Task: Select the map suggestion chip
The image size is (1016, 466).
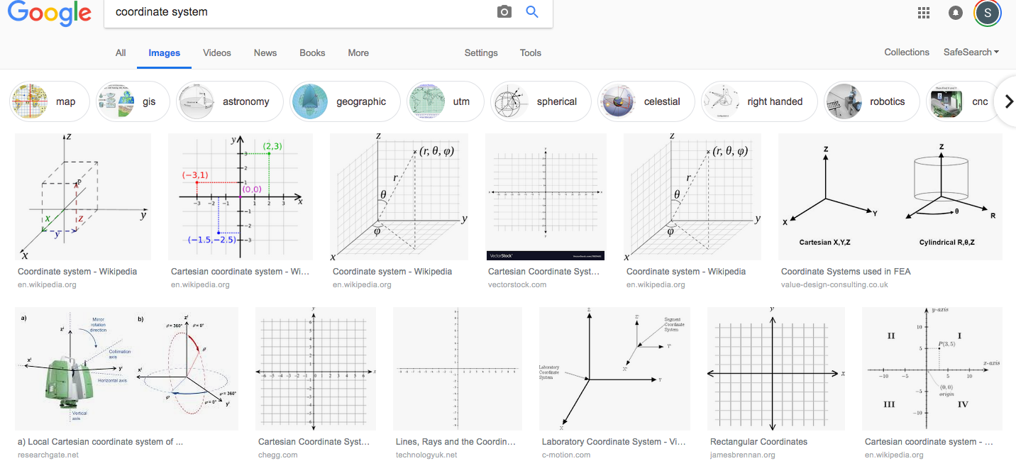Action: point(50,101)
